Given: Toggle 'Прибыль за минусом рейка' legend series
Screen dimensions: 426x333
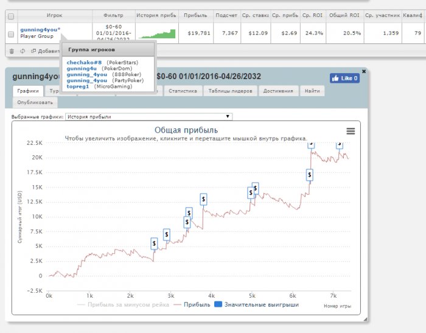Looking at the screenshot, I should (123, 304).
